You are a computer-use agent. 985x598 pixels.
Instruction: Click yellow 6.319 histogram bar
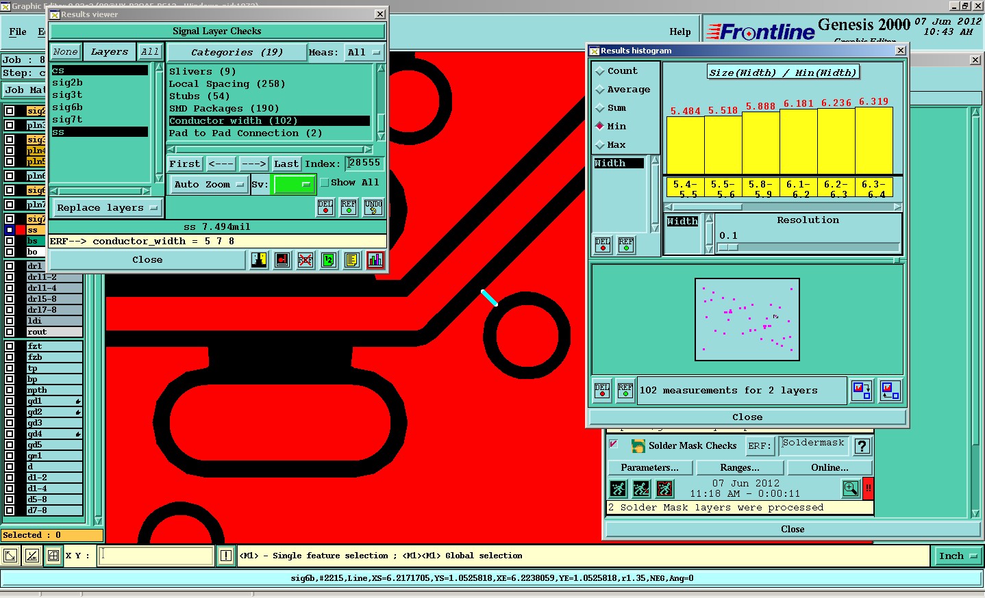[x=874, y=140]
